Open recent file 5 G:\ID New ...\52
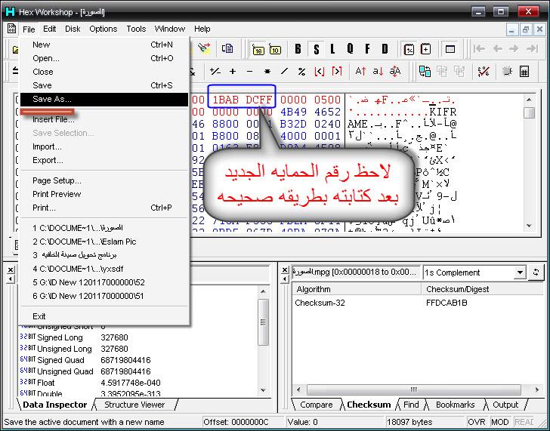 tap(104, 282)
